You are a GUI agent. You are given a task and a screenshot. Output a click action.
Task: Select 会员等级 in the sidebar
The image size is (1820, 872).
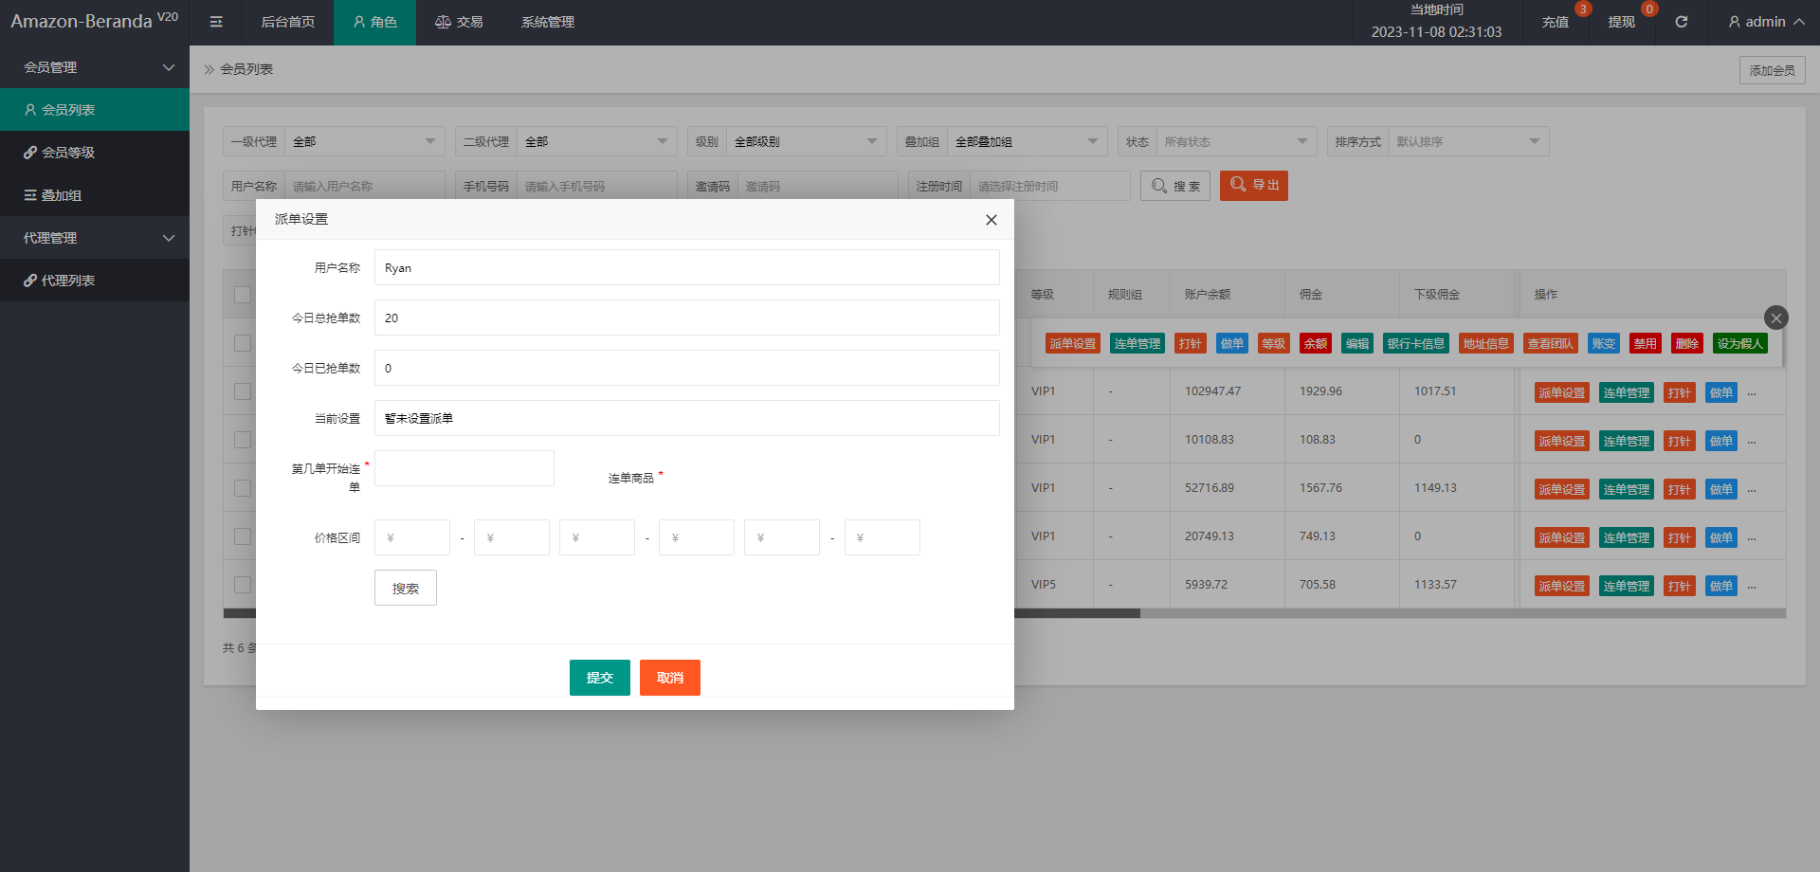pyautogui.click(x=95, y=153)
